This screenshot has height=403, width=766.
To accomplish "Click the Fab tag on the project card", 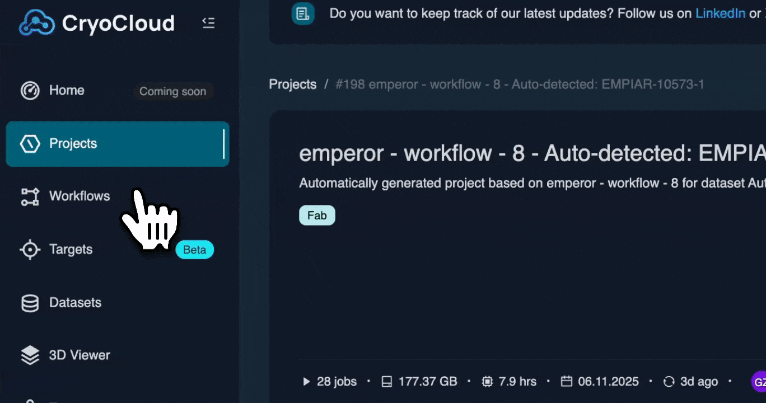I will tap(317, 215).
